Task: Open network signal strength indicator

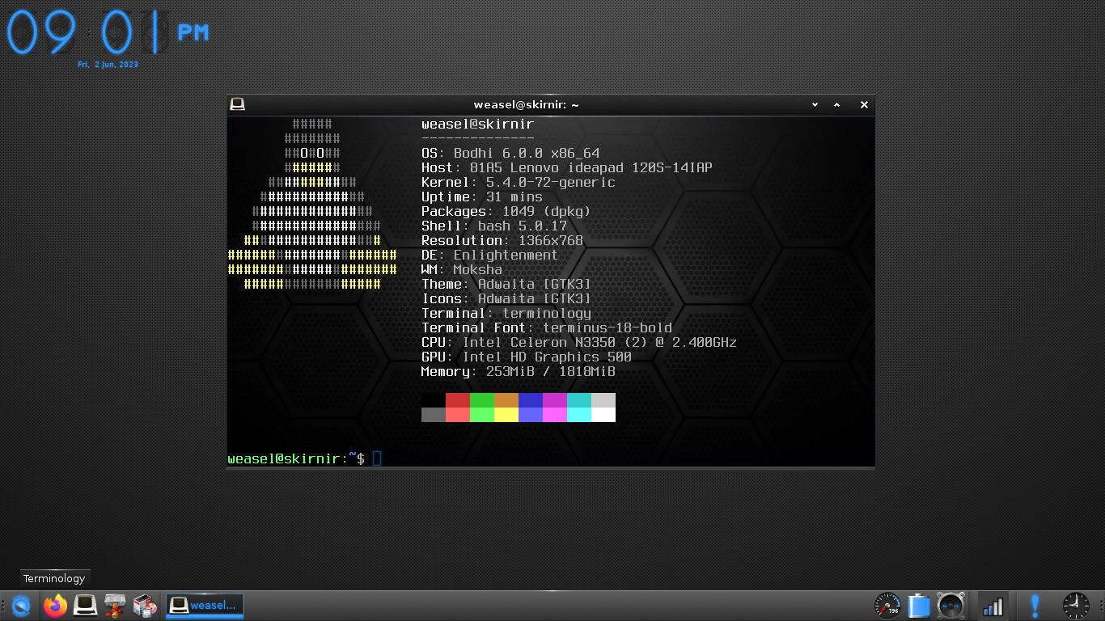Action: [993, 605]
